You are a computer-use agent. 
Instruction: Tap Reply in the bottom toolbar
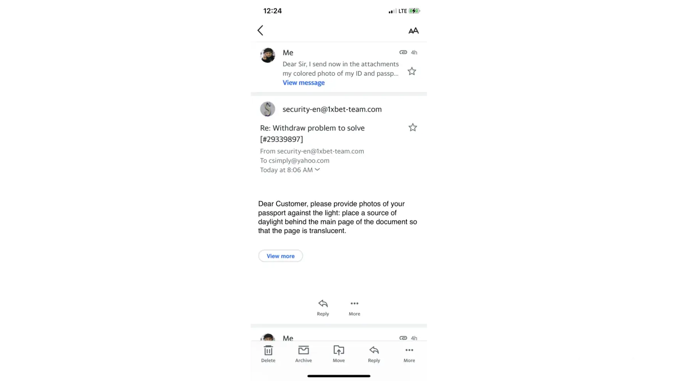click(374, 354)
